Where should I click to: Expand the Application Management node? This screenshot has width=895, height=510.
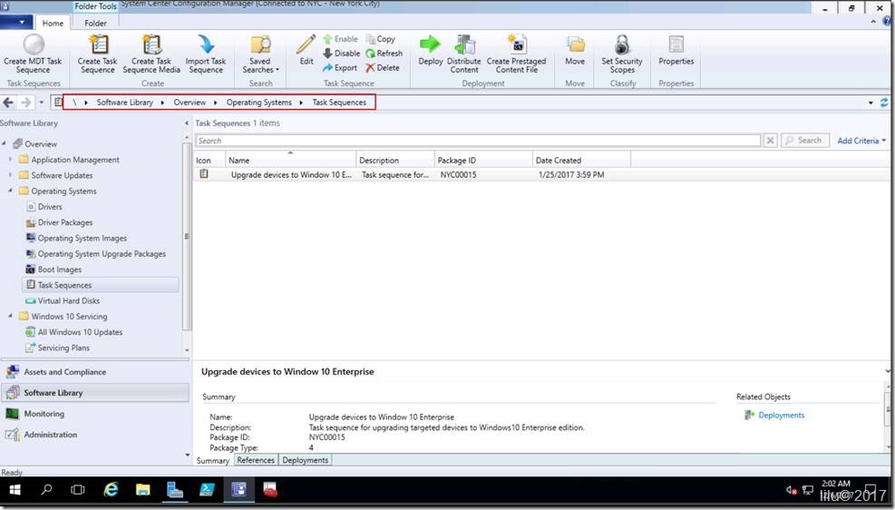(x=10, y=160)
